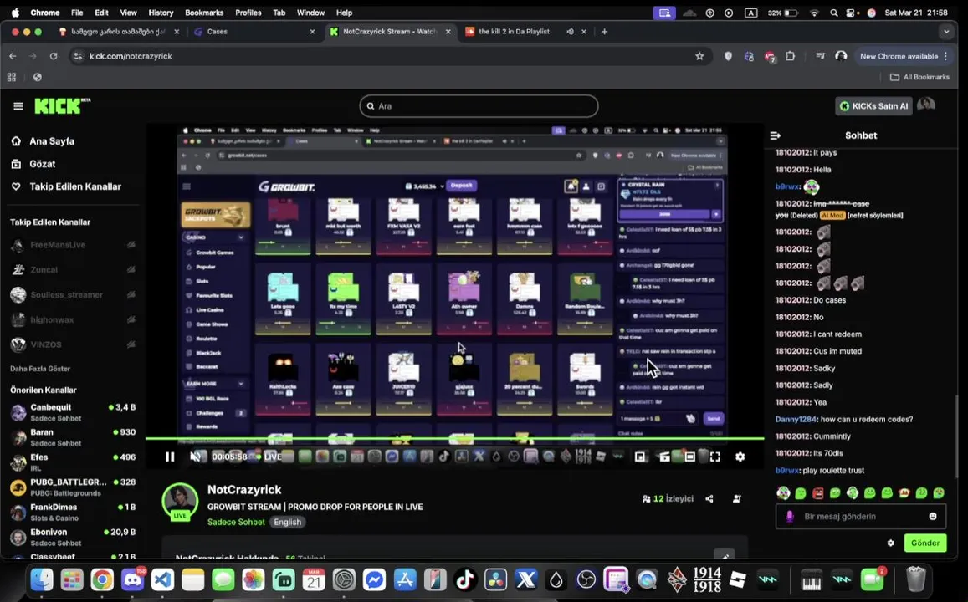Unmute the stream with the speaker icon

tap(195, 457)
